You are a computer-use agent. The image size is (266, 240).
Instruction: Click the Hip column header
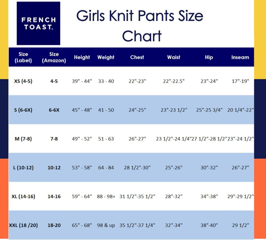click(209, 57)
